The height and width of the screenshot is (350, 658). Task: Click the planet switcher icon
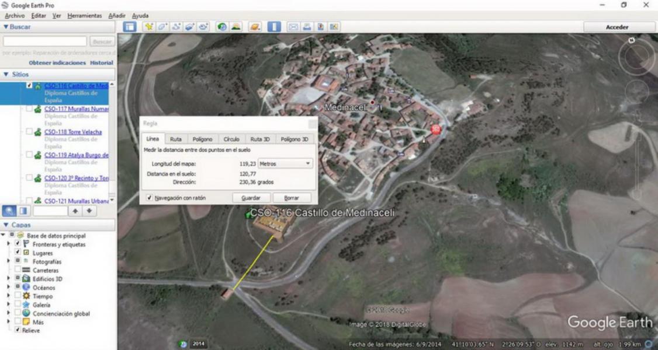255,27
